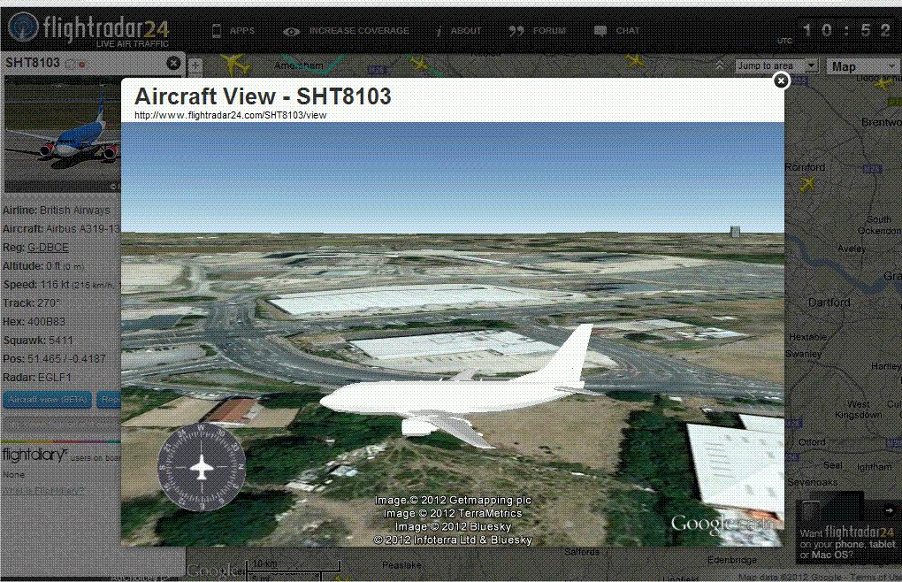Click the white 3D aircraft model

pyautogui.click(x=458, y=390)
